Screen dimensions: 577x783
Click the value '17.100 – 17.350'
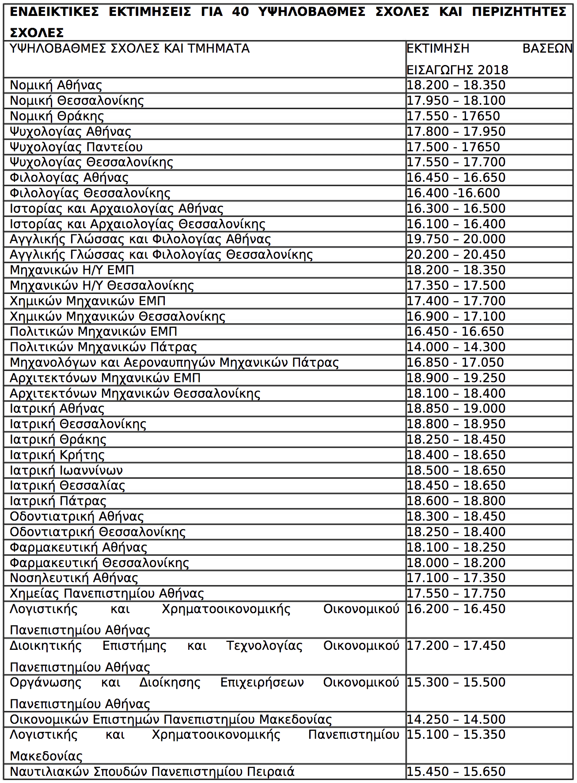456,578
